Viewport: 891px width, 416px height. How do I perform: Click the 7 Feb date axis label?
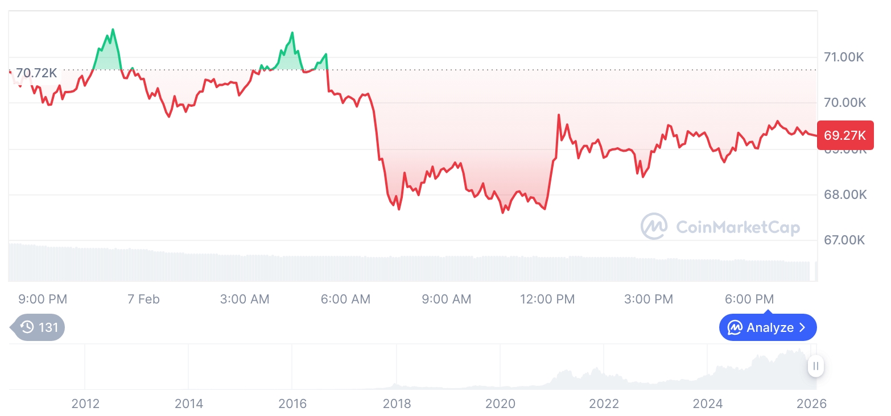[144, 299]
